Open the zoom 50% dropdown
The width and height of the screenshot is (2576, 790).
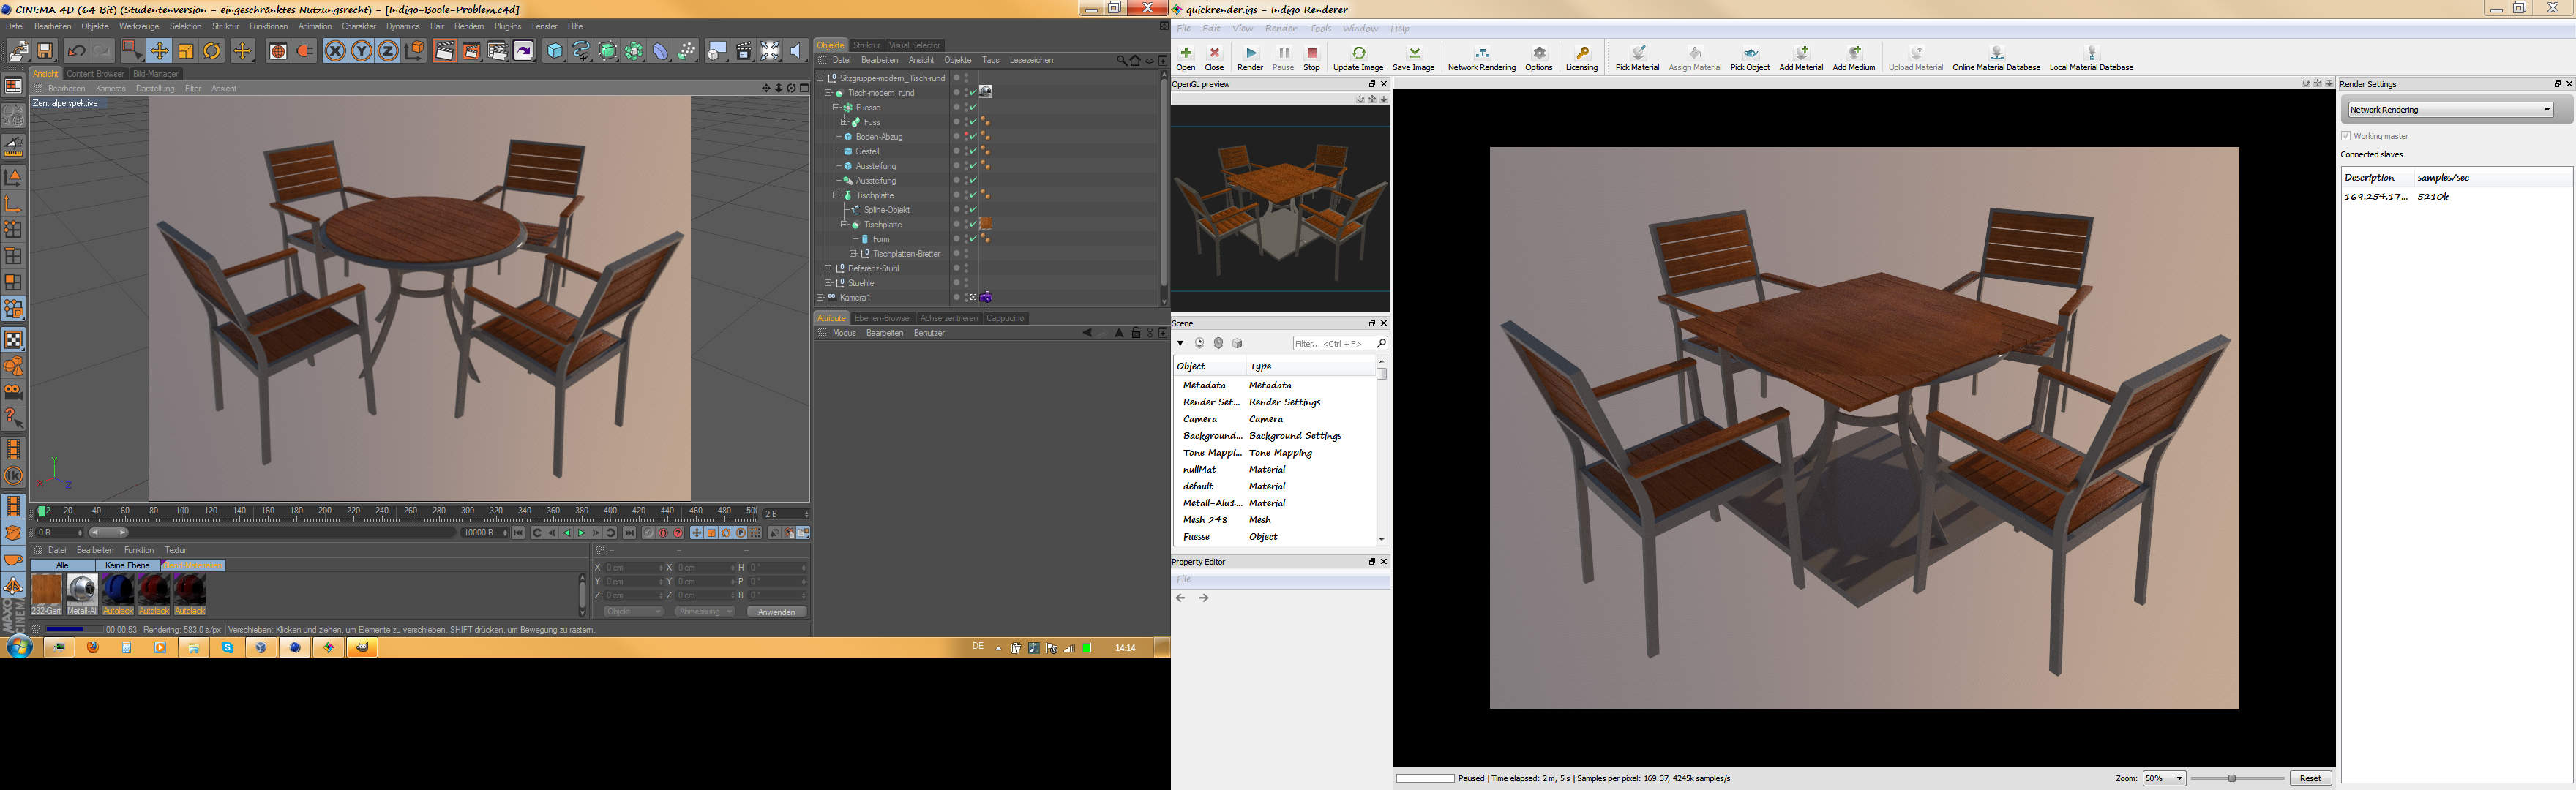coord(2165,778)
